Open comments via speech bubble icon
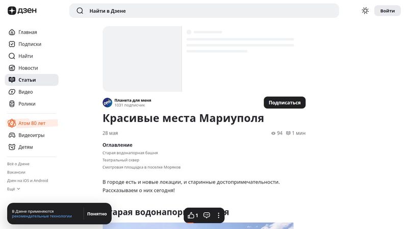 (207, 215)
